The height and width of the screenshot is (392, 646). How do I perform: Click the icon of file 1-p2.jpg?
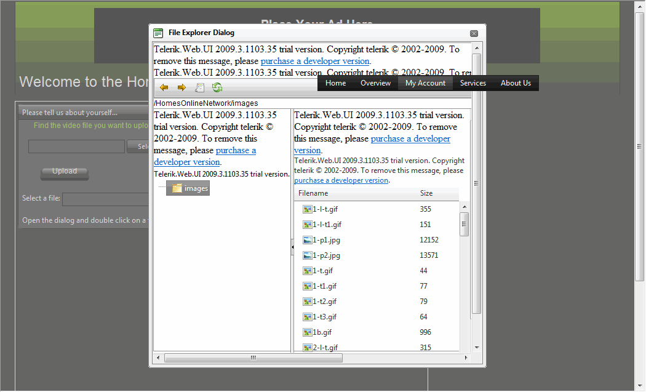coord(308,255)
